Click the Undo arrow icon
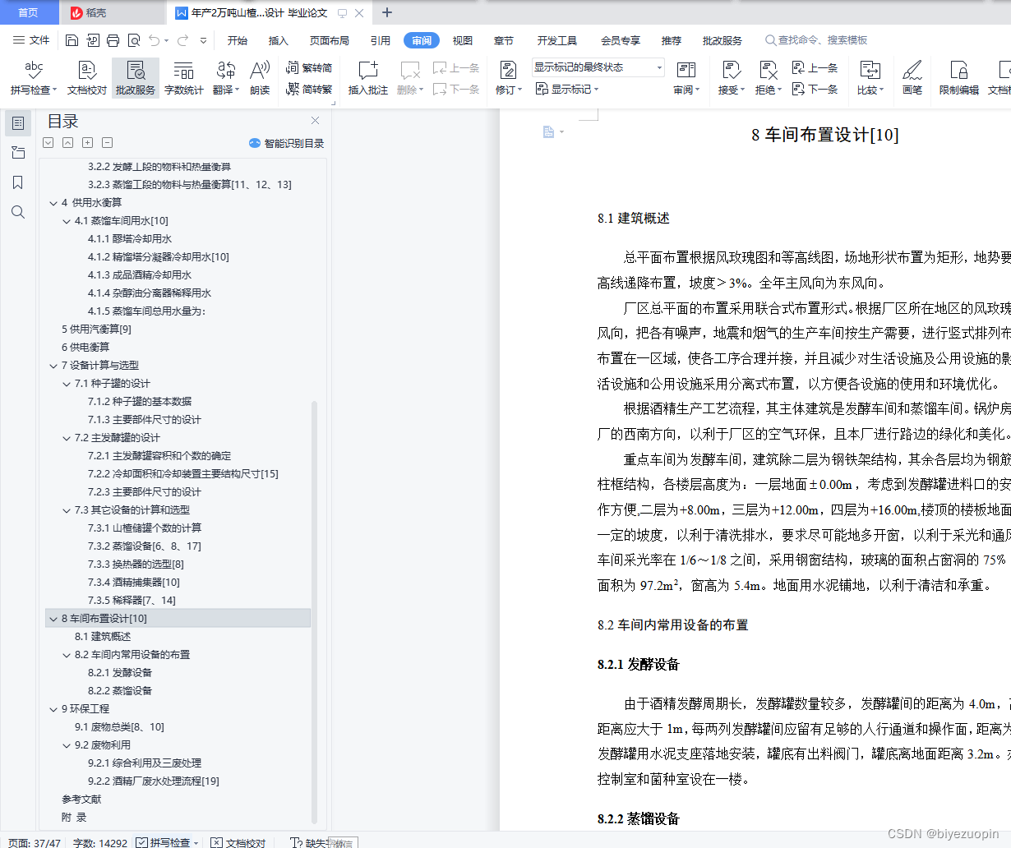The image size is (1011, 848). 155,40
